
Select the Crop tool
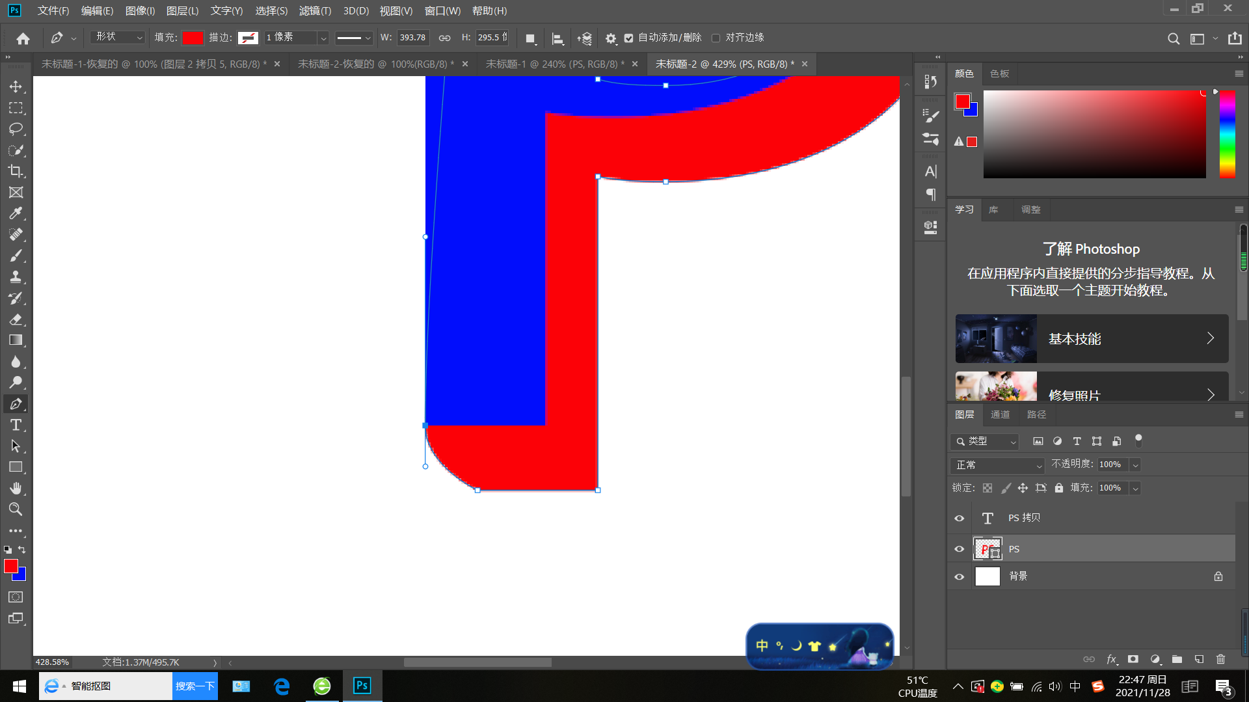coord(16,171)
